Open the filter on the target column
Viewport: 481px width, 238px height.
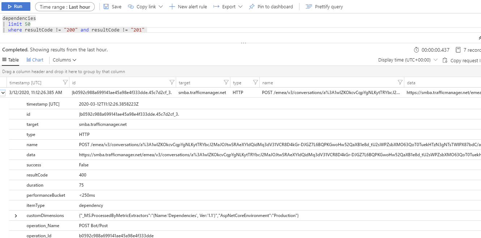pos(226,82)
